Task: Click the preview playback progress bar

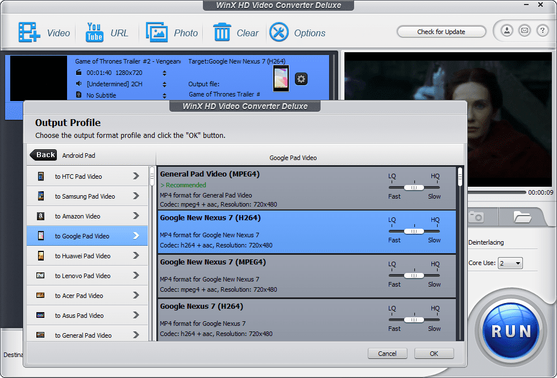Action: point(497,192)
